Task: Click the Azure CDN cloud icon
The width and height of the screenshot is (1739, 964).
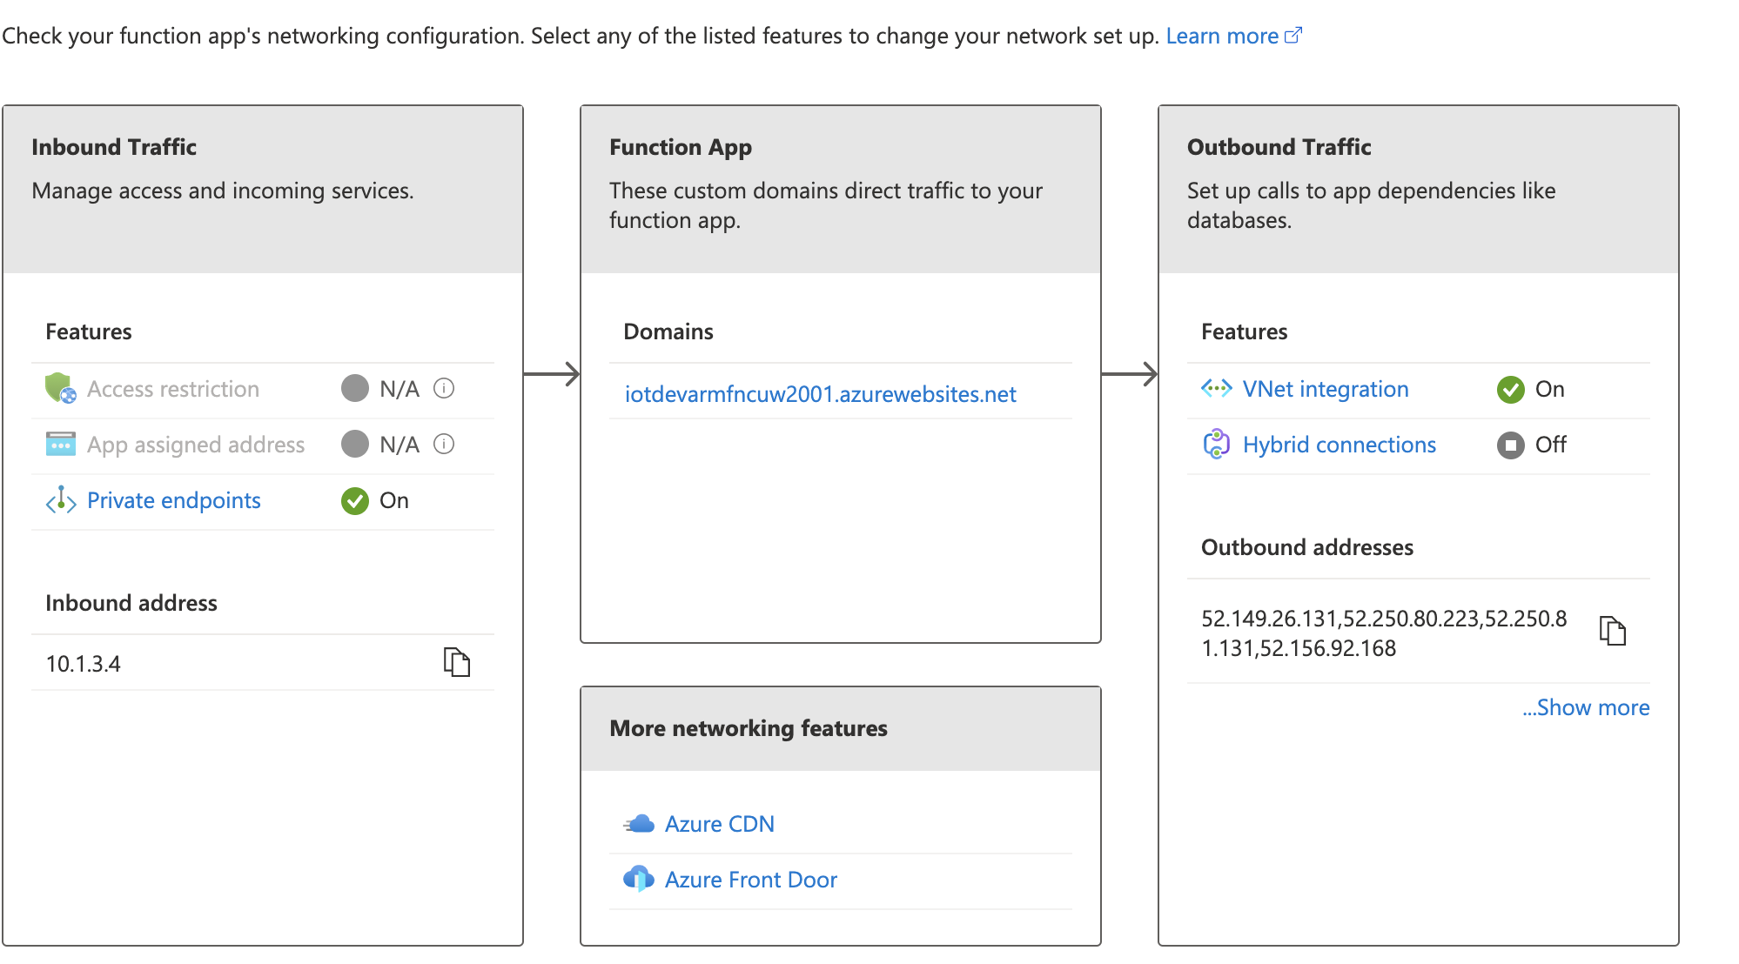Action: pyautogui.click(x=639, y=823)
